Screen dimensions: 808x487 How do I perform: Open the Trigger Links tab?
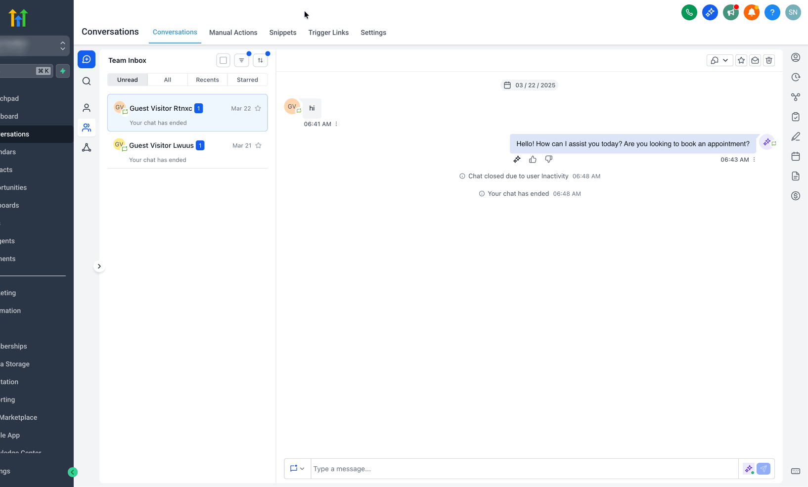pos(328,33)
